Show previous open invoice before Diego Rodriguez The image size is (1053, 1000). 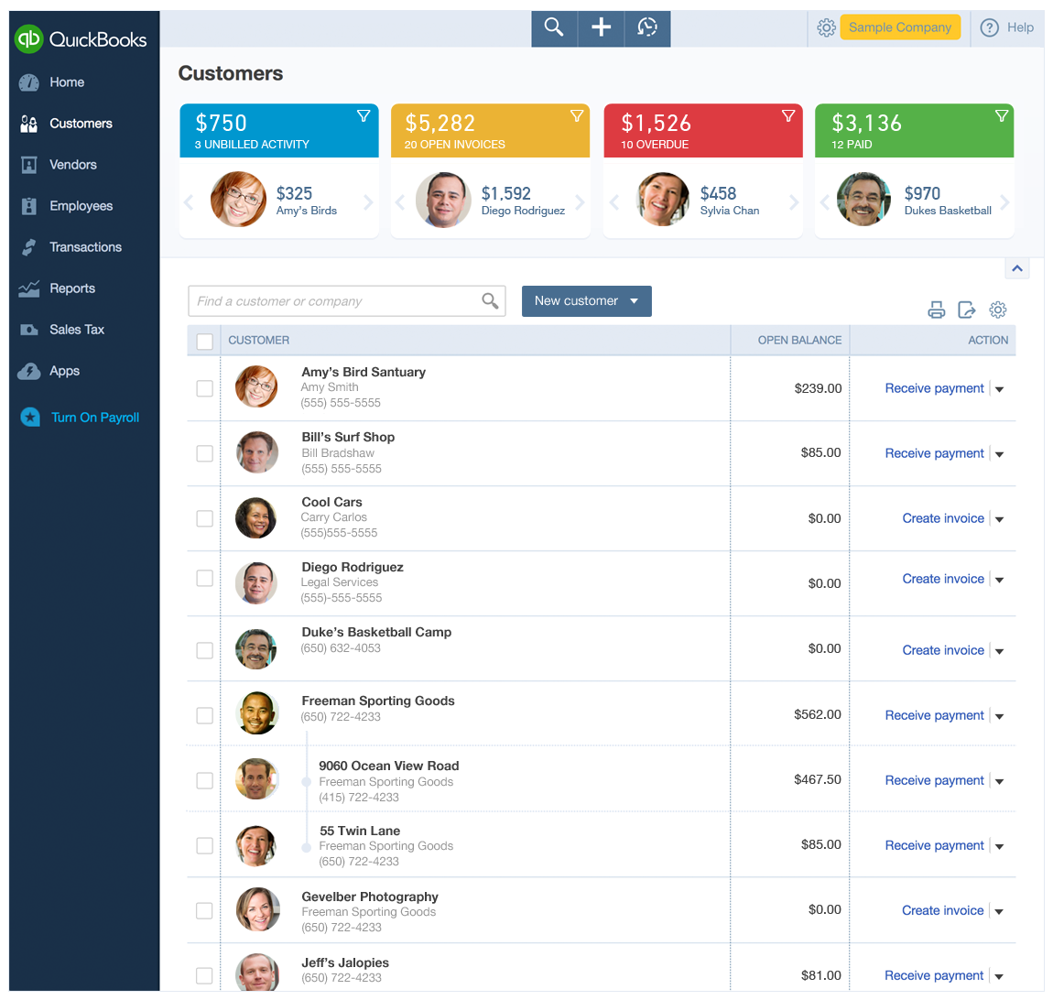[400, 202]
